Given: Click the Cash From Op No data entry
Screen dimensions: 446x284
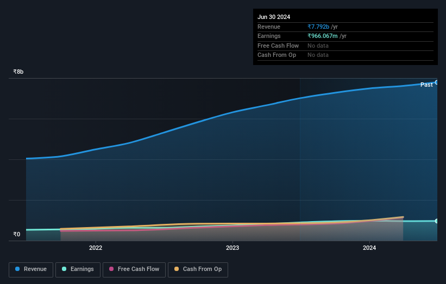Looking at the screenshot, I should [x=318, y=55].
